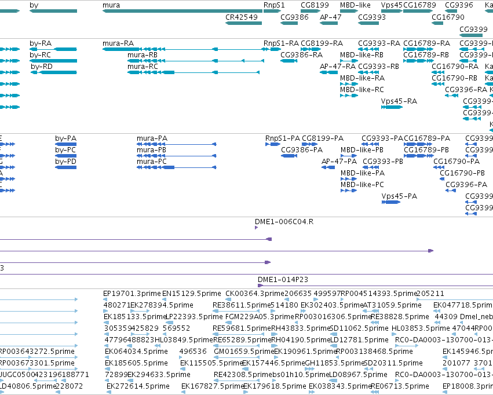Open the CK00364.3prime EST
The height and width of the screenshot is (395, 493).
pos(228,299)
